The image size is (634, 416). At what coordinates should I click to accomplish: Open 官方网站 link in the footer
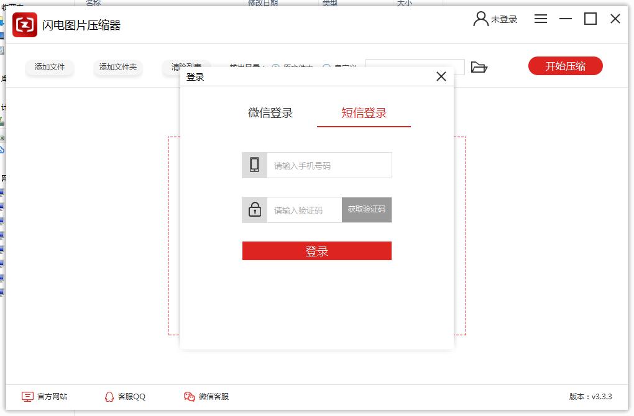(x=45, y=396)
